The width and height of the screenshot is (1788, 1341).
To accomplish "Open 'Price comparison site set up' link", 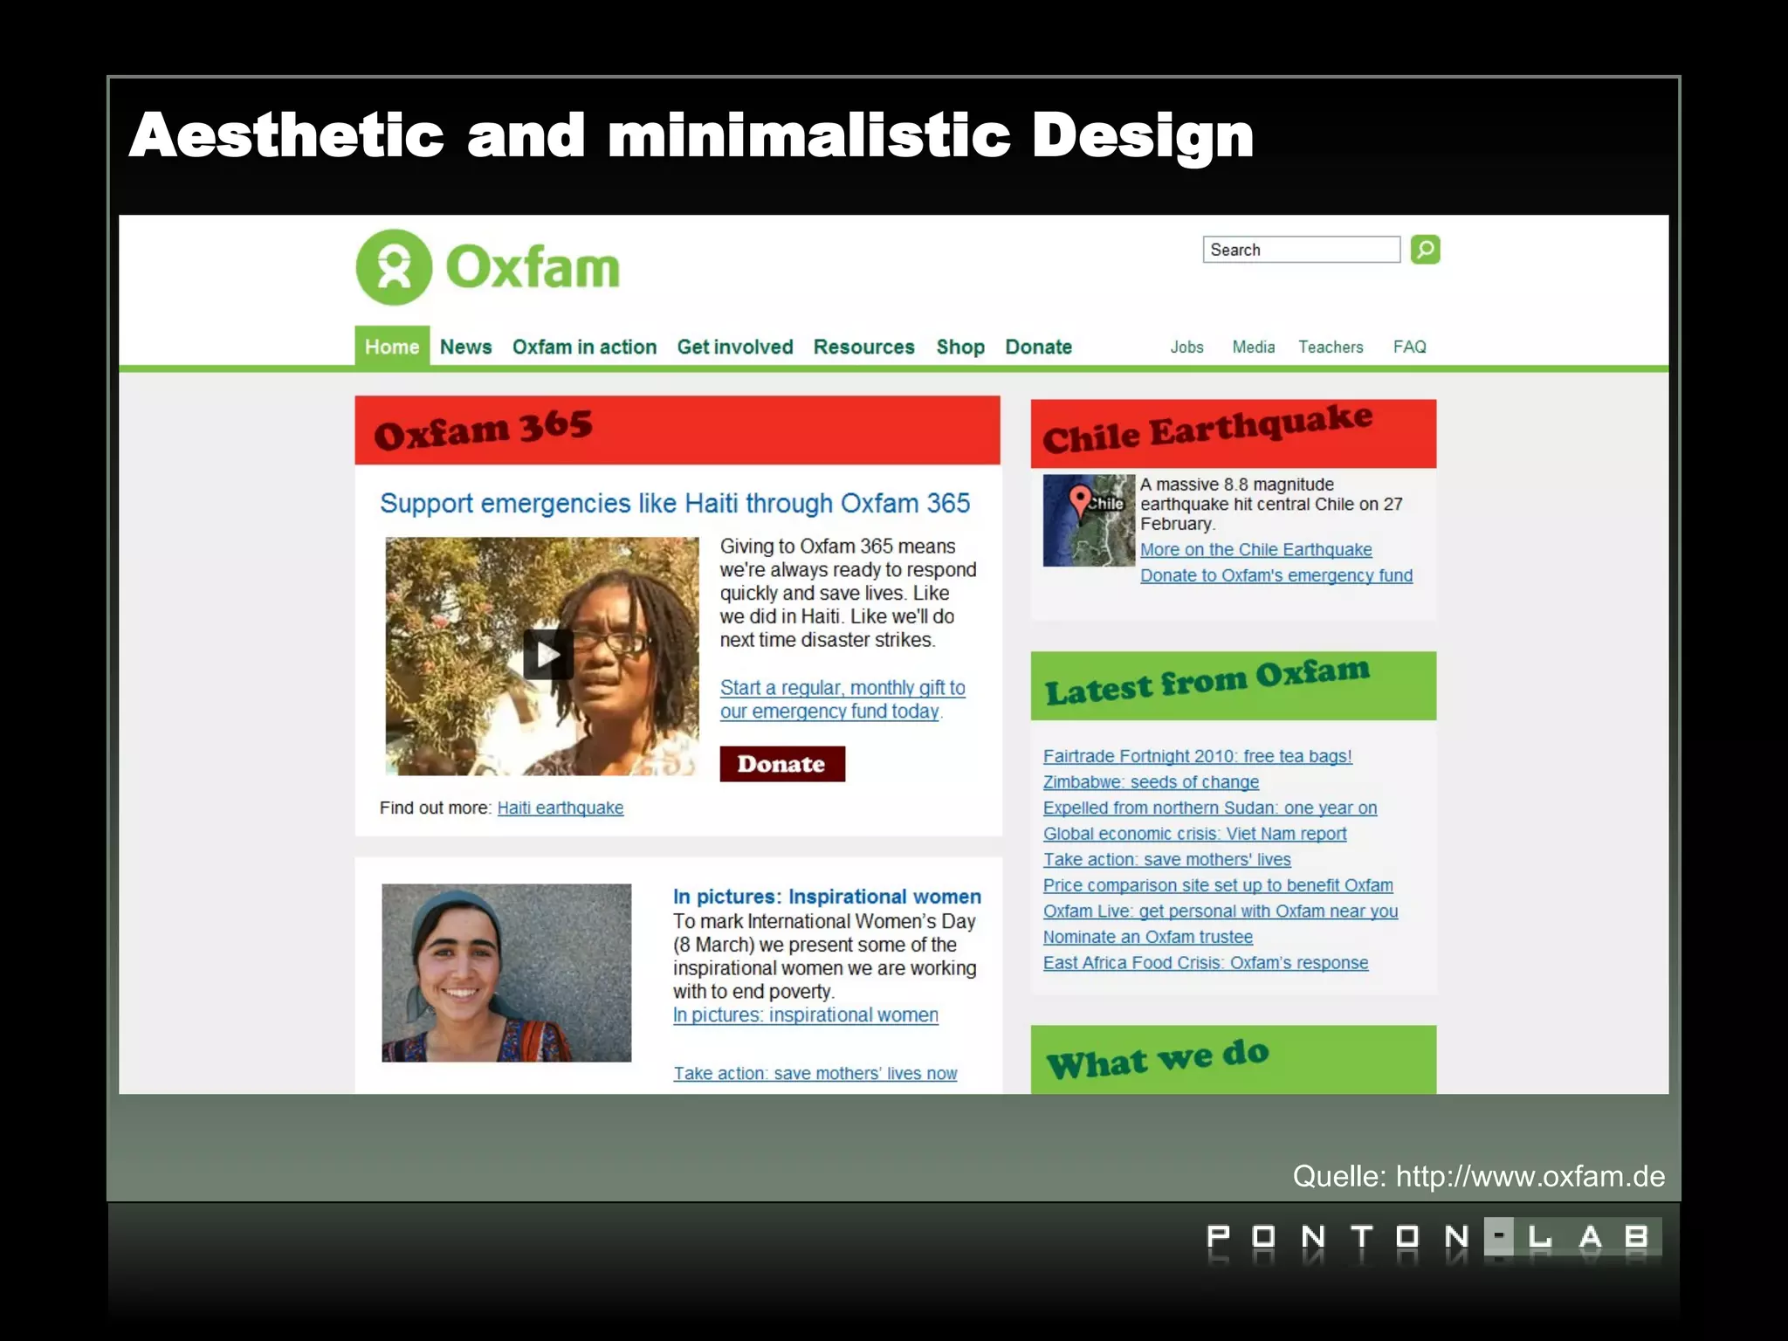I will point(1218,885).
